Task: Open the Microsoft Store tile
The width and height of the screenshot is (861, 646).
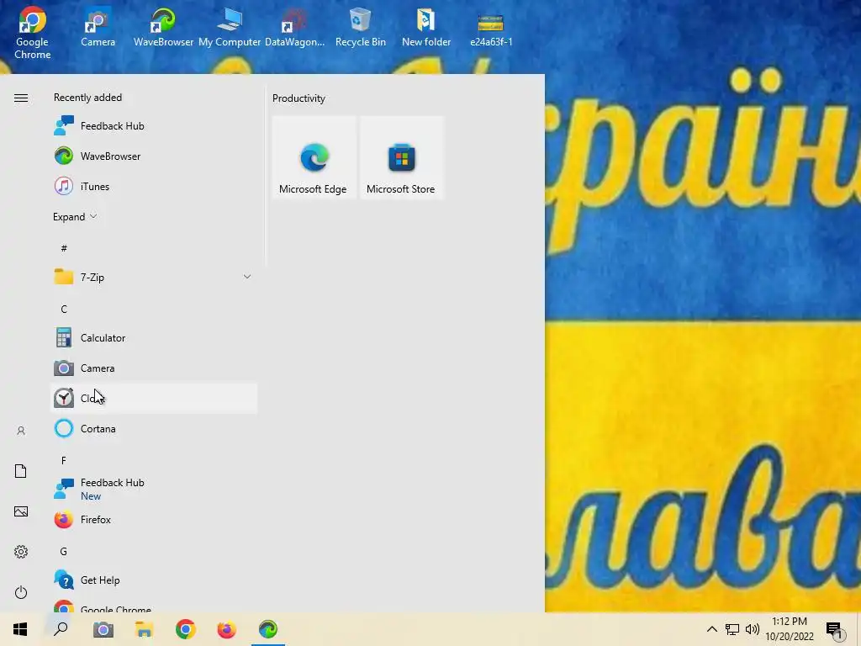Action: tap(401, 157)
